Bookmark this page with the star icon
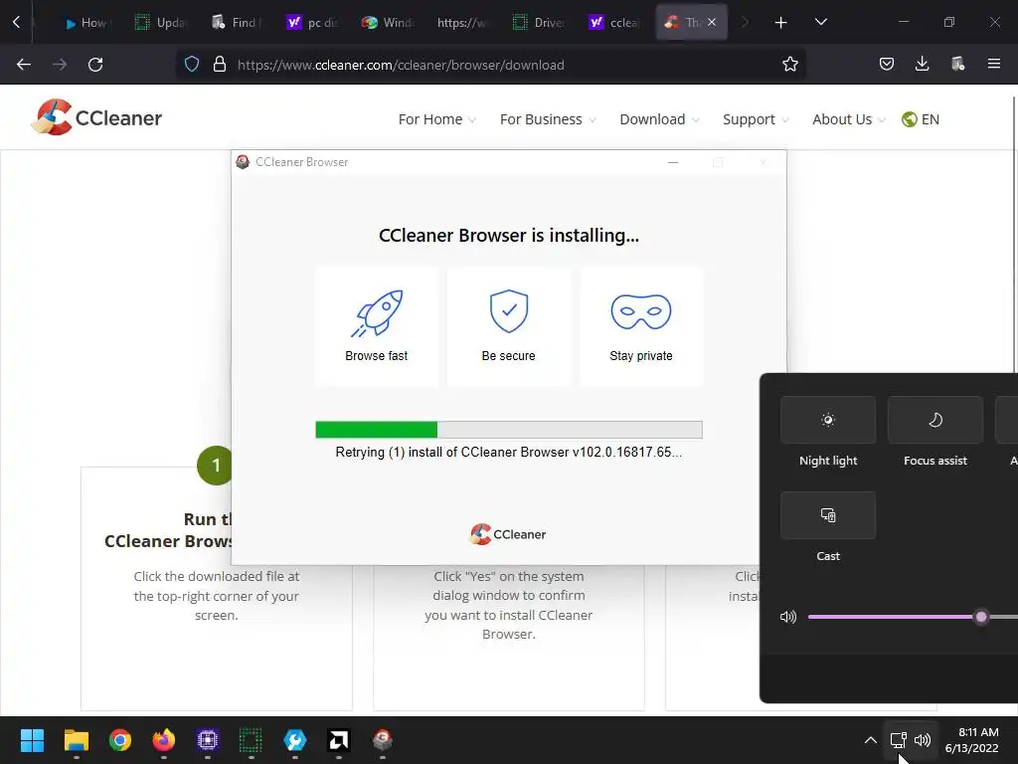 pyautogui.click(x=789, y=65)
